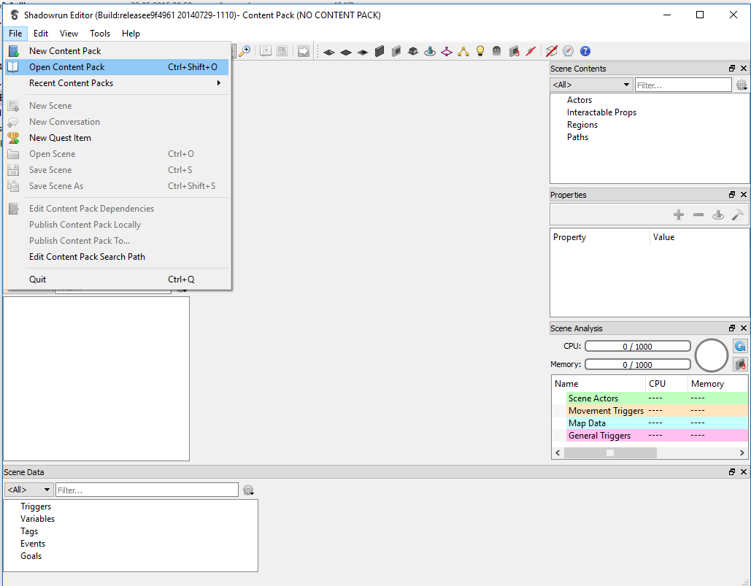Select Actors in Scene Contents
This screenshot has width=751, height=586.
(x=579, y=99)
